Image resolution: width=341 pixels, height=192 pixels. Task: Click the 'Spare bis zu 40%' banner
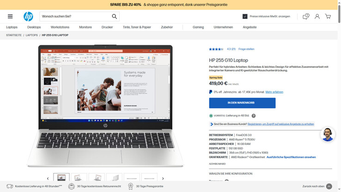(169, 5)
